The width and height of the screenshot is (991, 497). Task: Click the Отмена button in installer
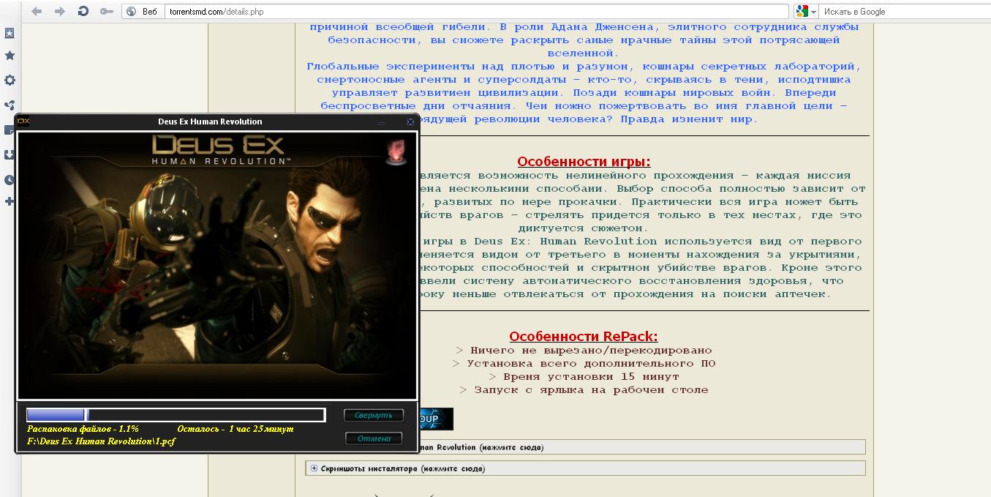click(374, 438)
